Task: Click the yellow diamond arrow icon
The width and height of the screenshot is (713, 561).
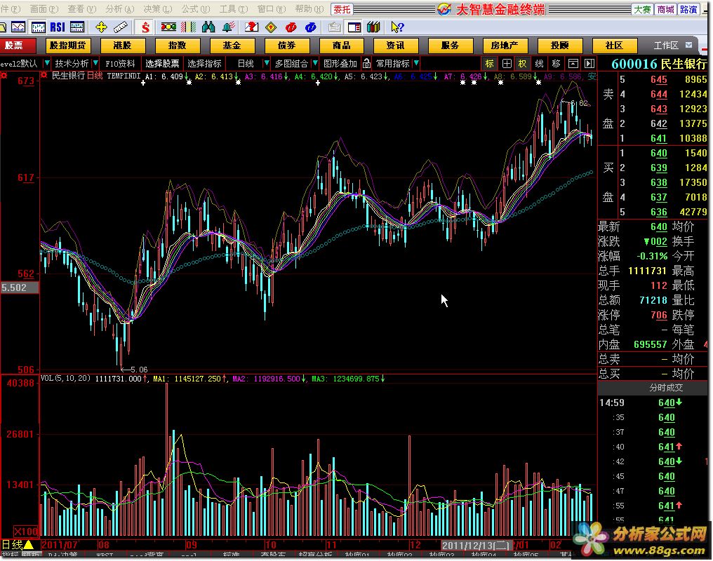Action: (271, 27)
